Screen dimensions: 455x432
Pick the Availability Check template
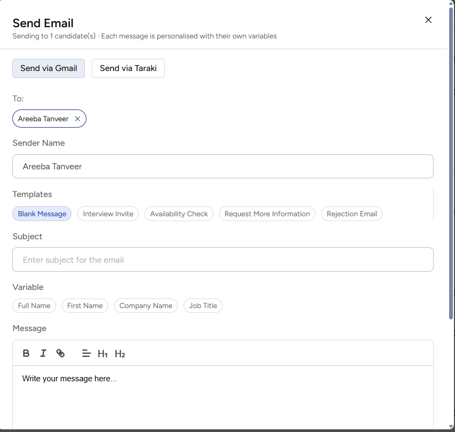click(x=179, y=214)
